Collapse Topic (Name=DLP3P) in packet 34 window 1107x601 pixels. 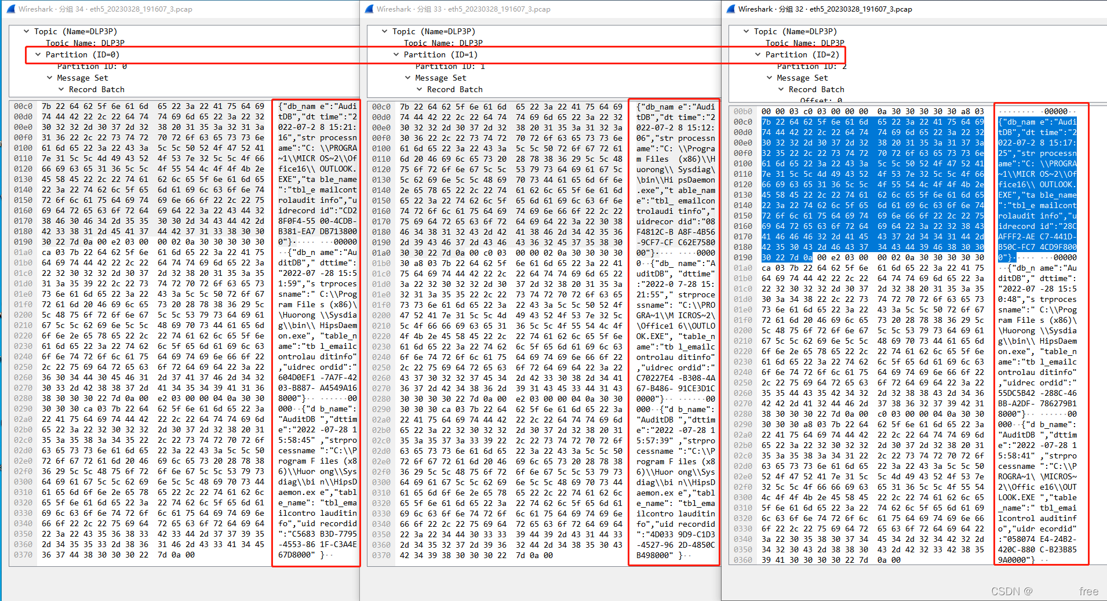coord(26,31)
